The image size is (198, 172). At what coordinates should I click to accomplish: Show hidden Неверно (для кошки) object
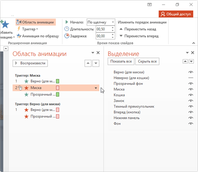pyautogui.click(x=191, y=78)
